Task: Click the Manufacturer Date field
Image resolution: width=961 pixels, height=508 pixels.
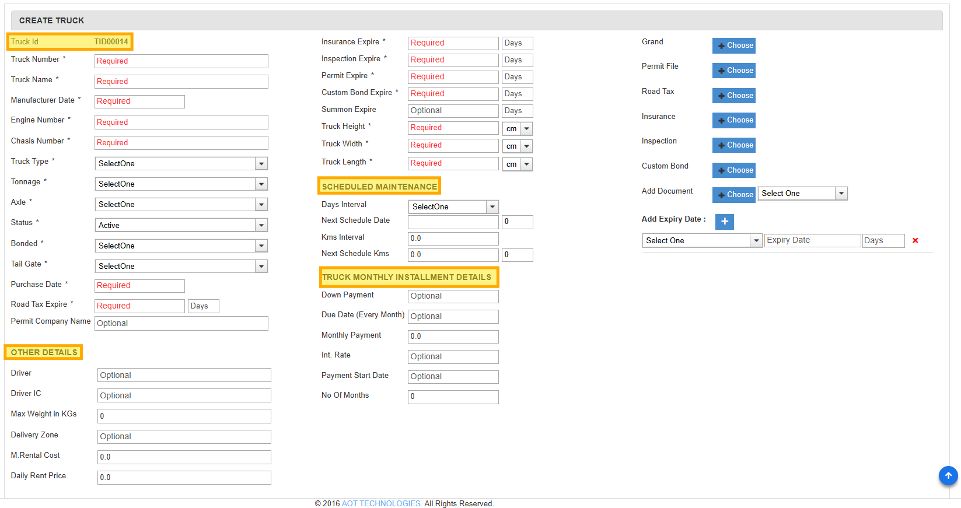Action: 139,101
